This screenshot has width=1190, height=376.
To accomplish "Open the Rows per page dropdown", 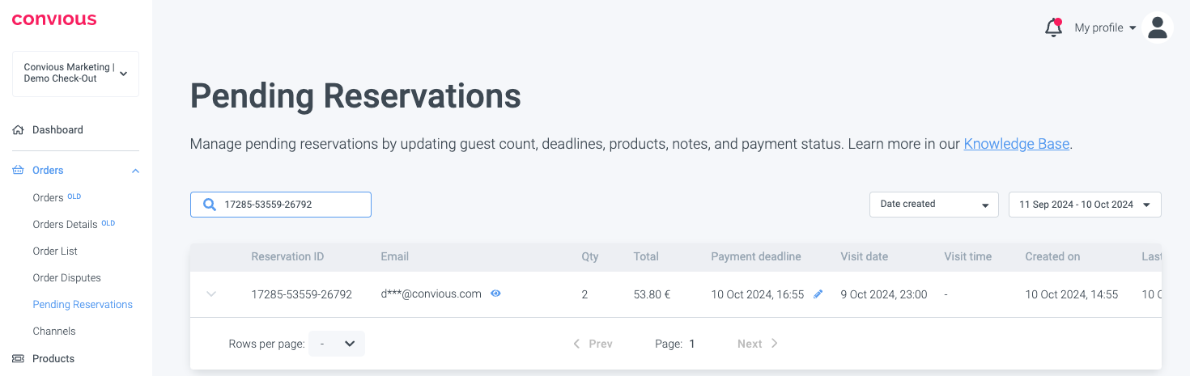I will [337, 344].
